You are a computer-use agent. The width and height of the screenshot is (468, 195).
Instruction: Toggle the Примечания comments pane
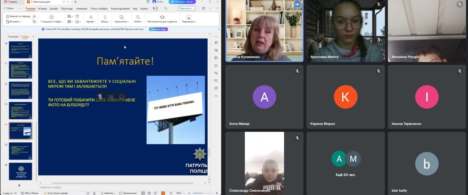click(128, 193)
